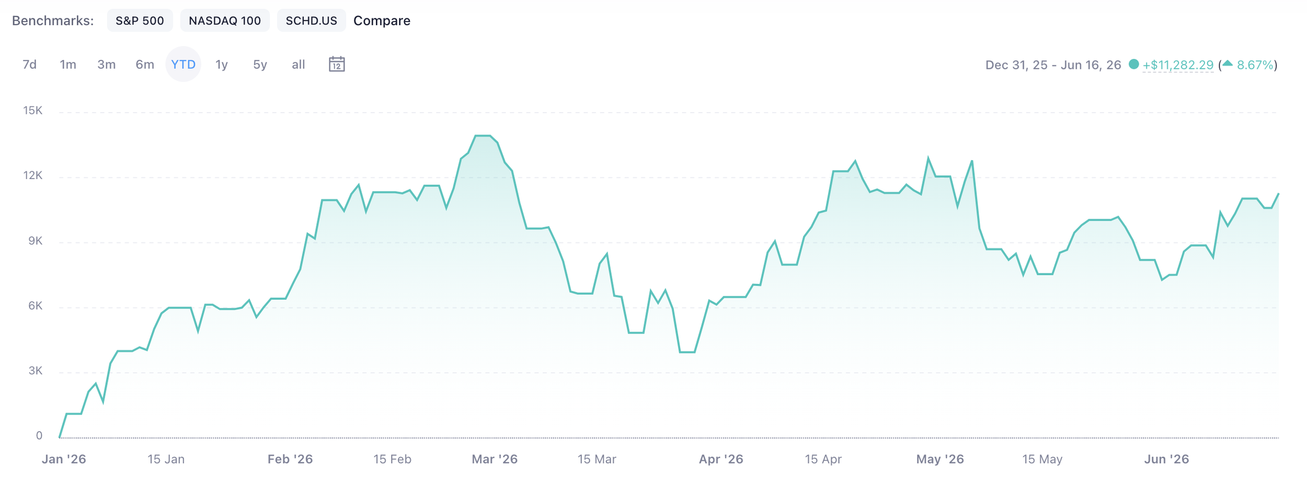Click the early March peak on the chart
The height and width of the screenshot is (489, 1307).
pos(483,136)
